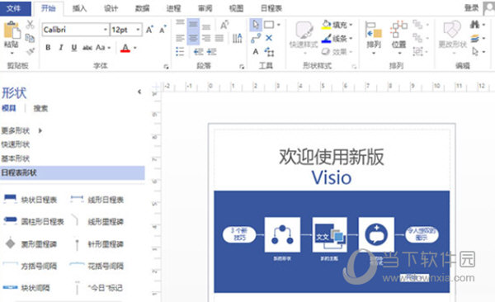495x302 pixels.
Task: Expand 更多形状 (More Shapes) arrow
Action: 40,130
